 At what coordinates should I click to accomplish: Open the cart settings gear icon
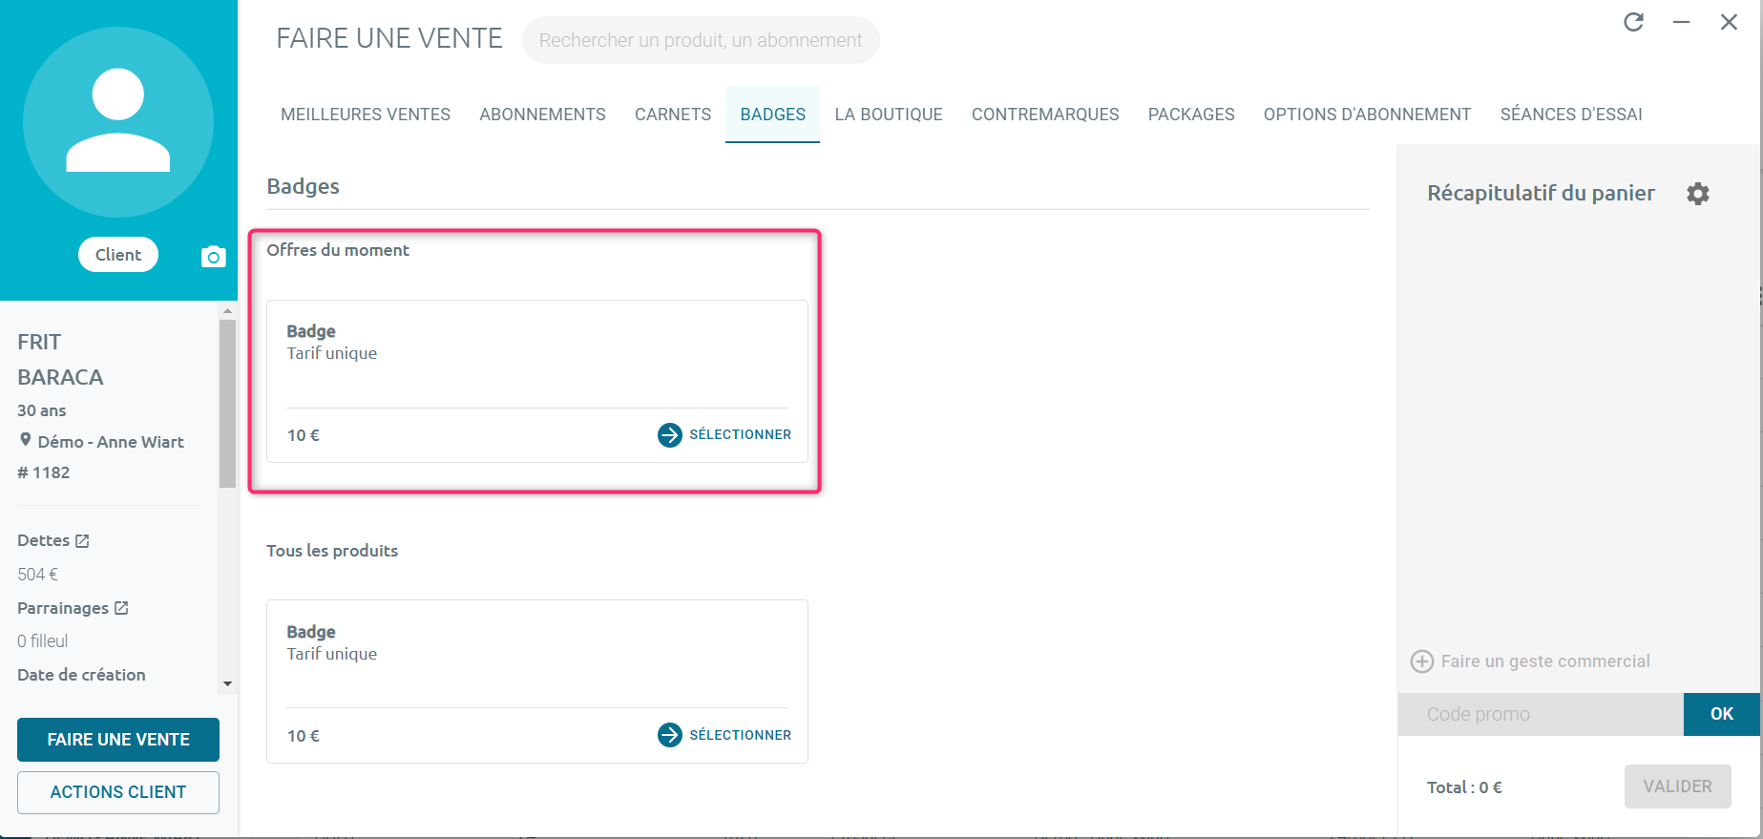point(1698,194)
